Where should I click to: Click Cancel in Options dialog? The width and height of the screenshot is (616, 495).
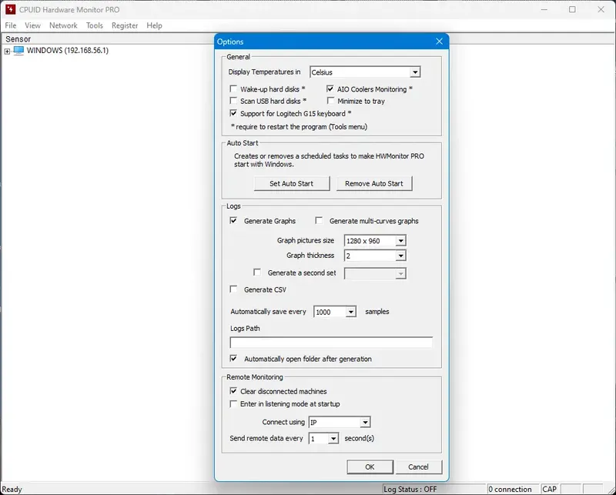418,467
